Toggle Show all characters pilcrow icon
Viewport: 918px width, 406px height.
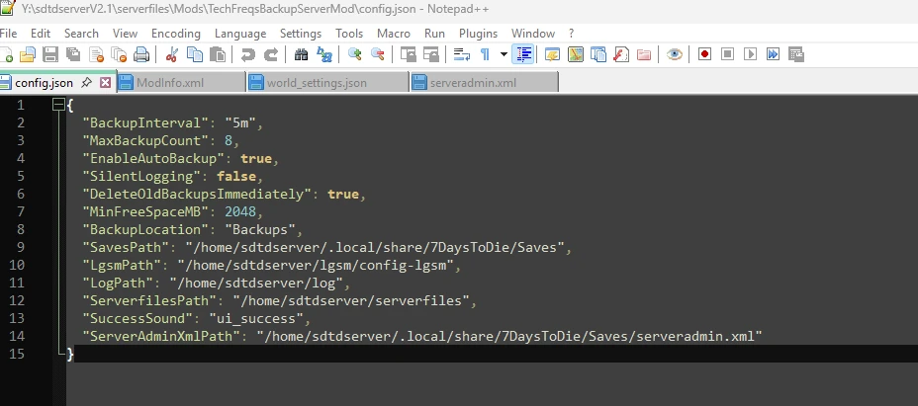(485, 54)
